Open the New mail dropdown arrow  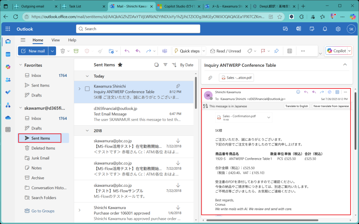pos(52,51)
